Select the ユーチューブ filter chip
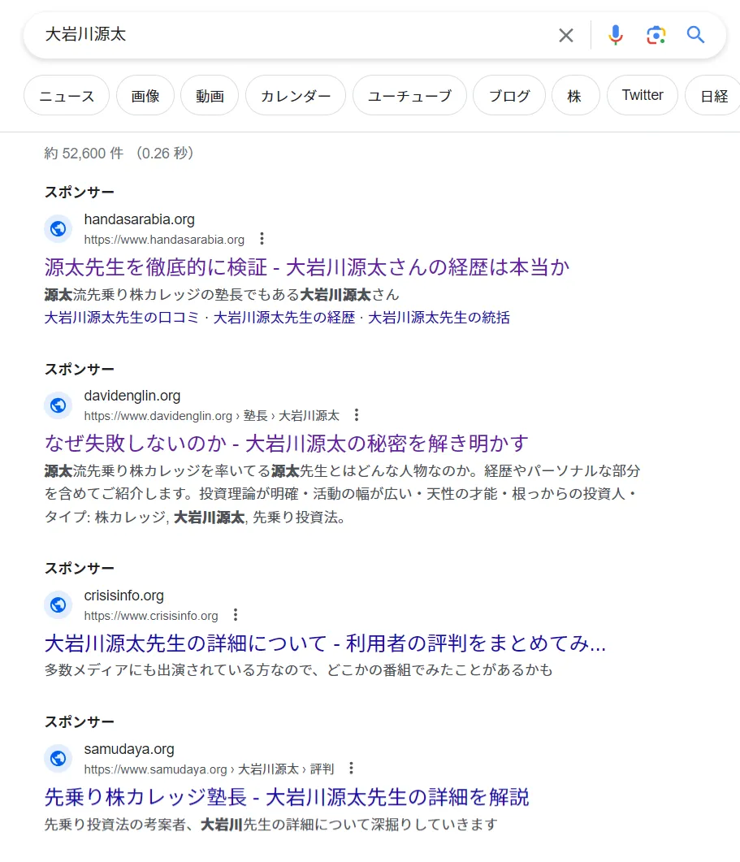 (x=409, y=96)
